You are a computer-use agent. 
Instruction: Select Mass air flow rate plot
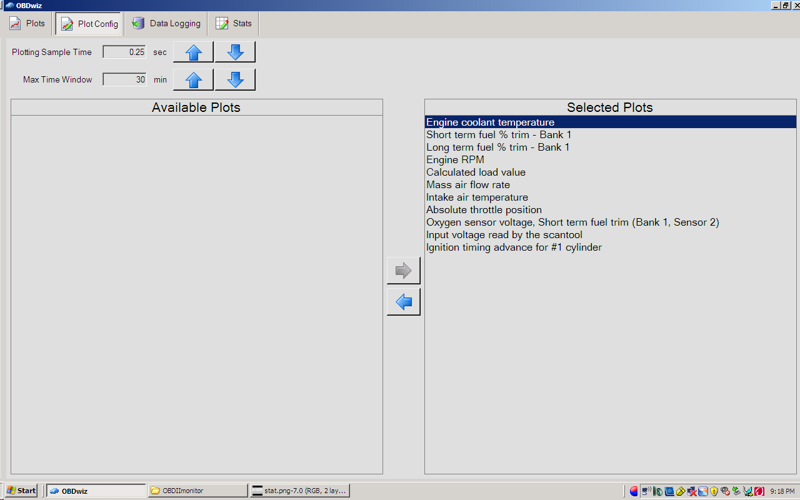tap(468, 185)
